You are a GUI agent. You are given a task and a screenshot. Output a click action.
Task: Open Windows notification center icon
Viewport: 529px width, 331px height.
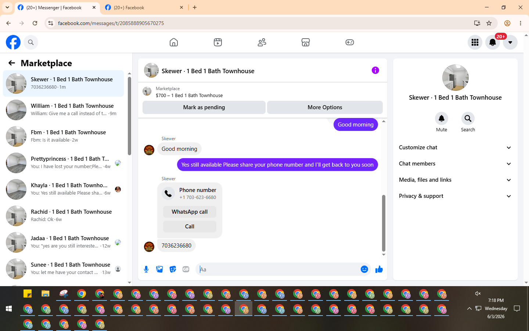tap(517, 309)
